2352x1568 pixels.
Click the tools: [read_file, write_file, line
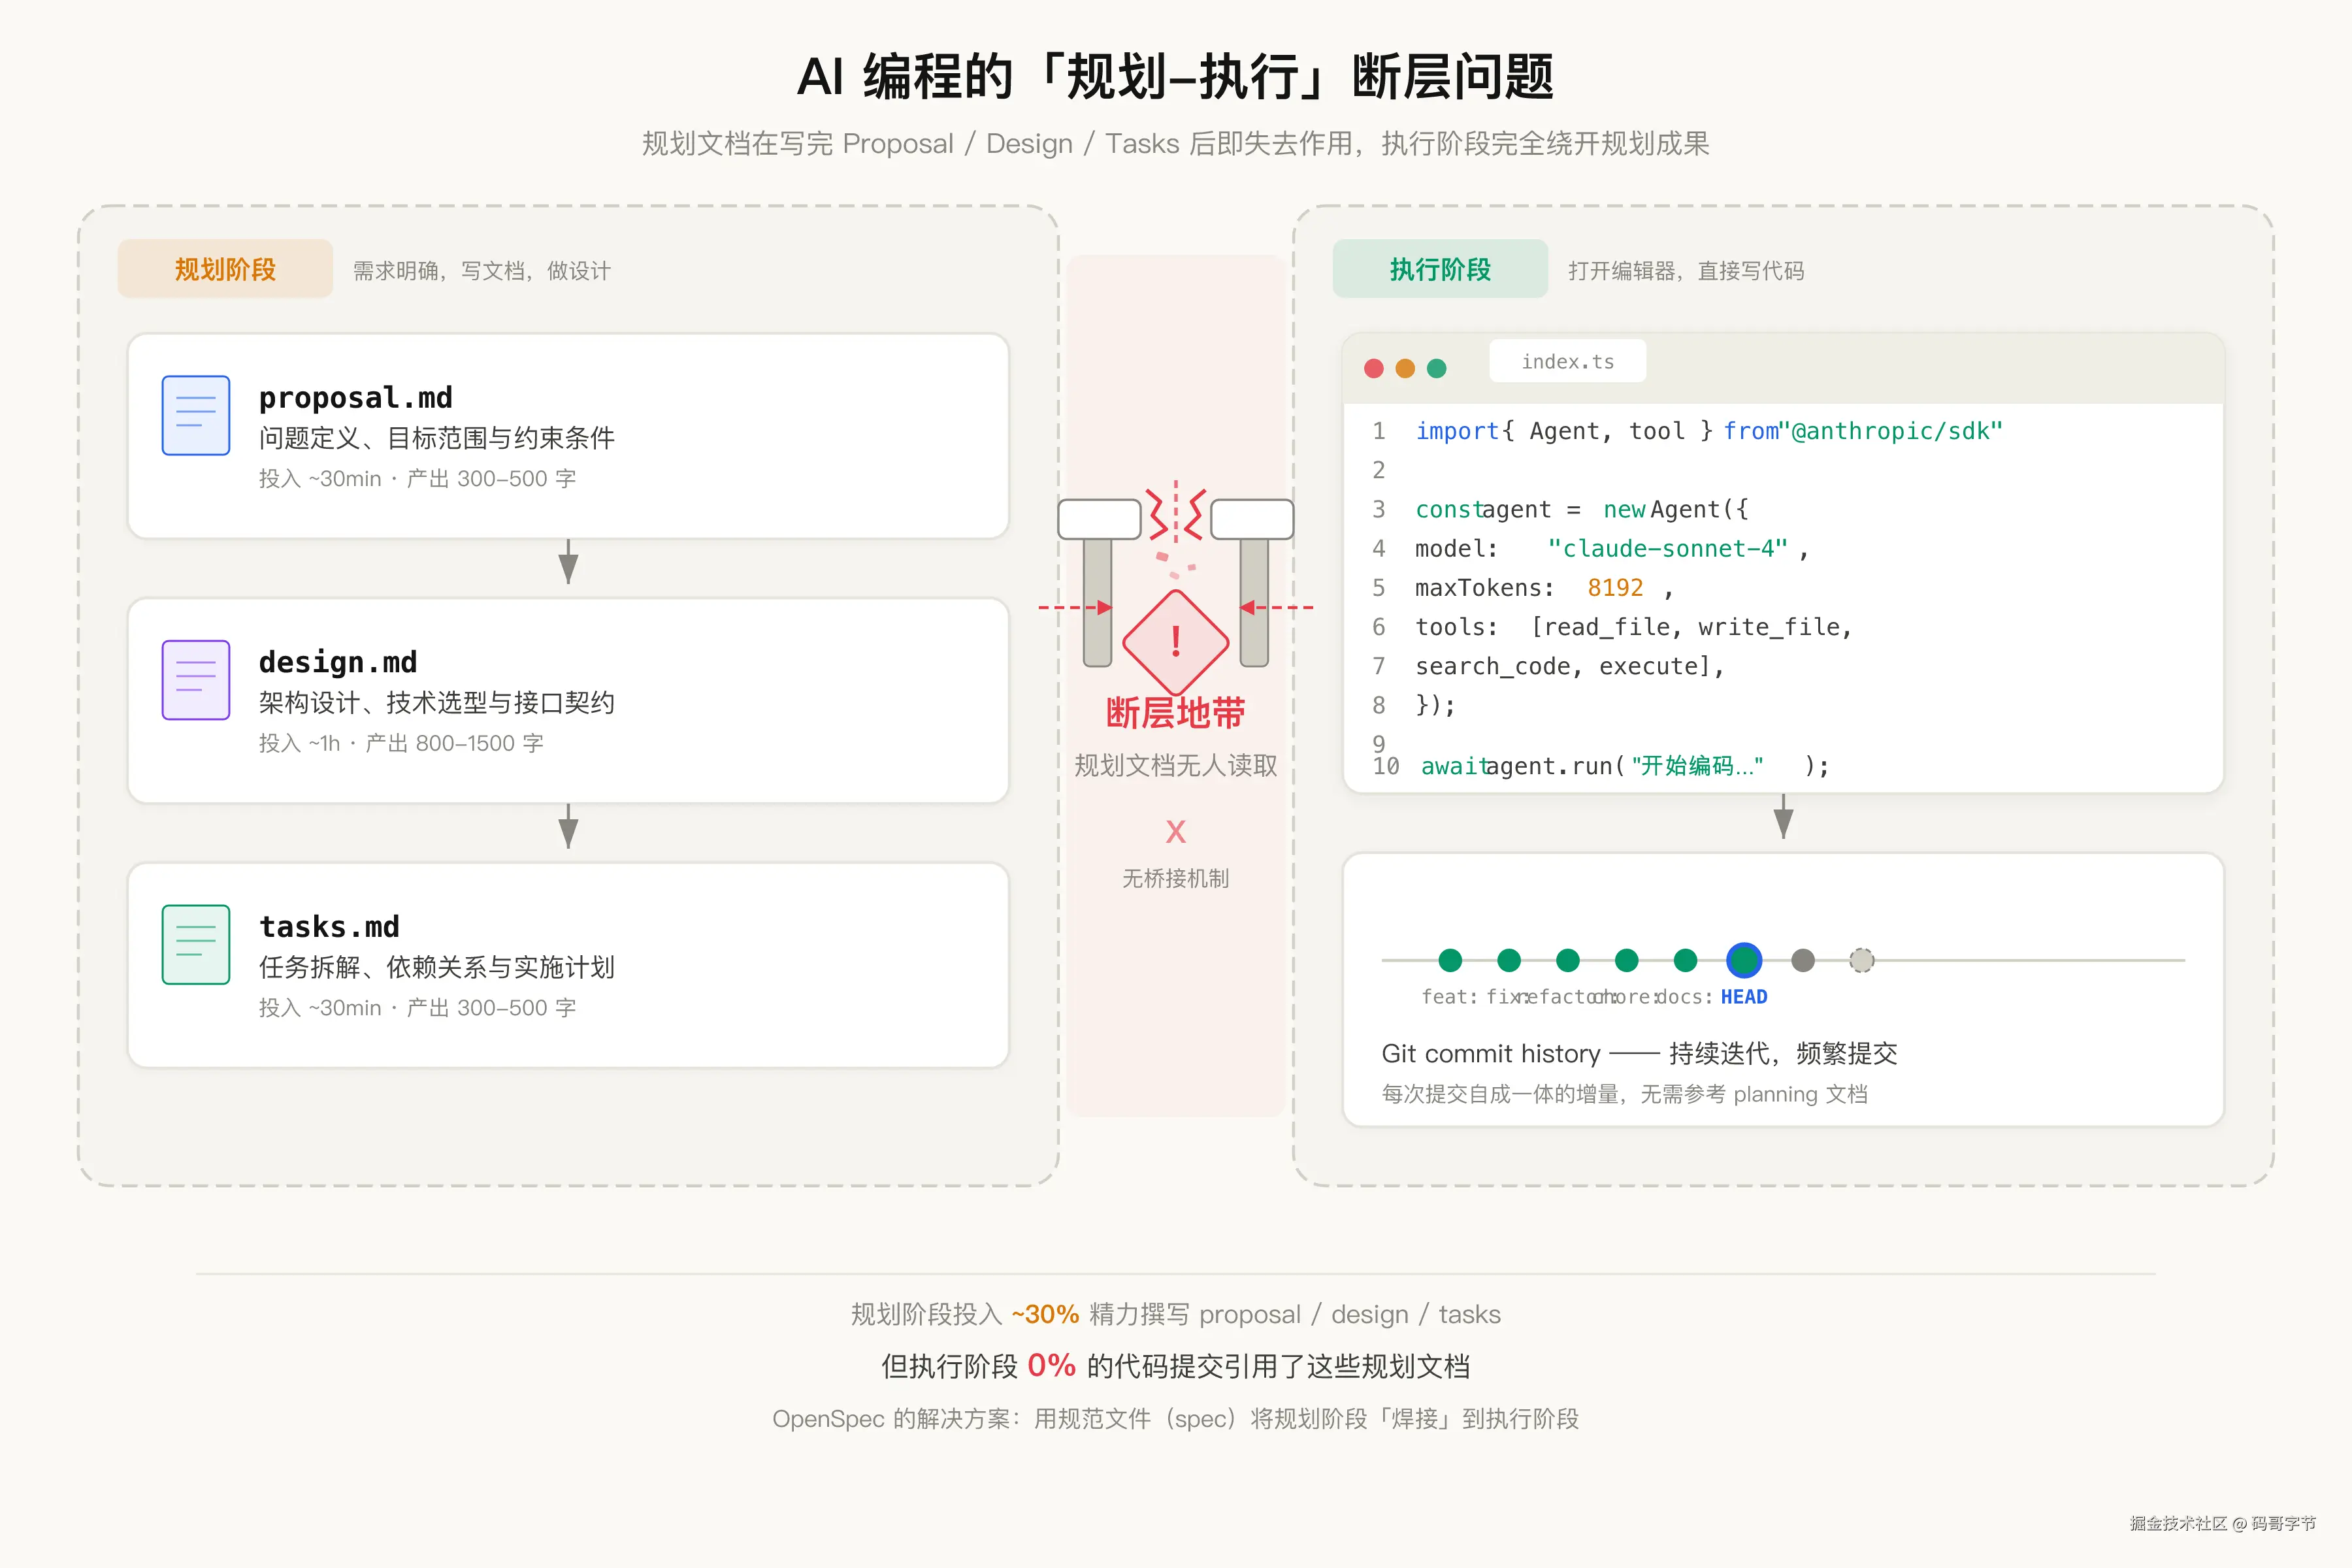(x=1633, y=627)
